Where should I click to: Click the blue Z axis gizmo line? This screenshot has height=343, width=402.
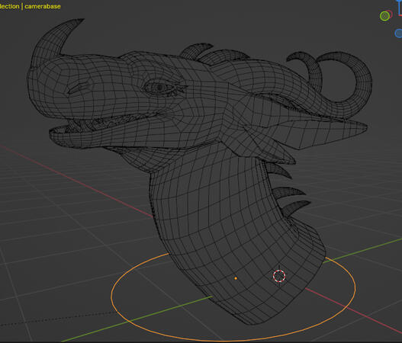click(x=400, y=8)
